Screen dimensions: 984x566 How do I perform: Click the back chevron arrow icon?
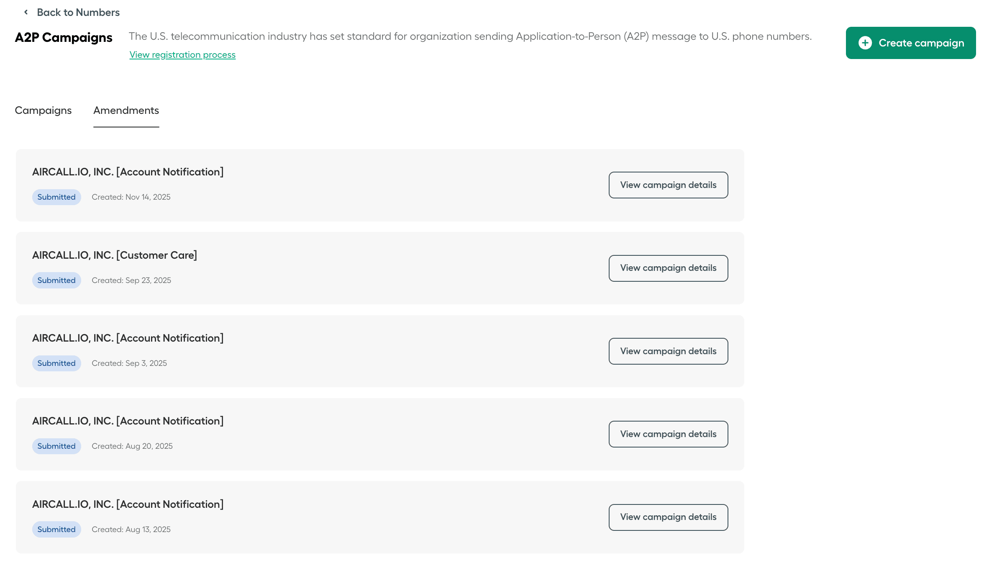[26, 12]
